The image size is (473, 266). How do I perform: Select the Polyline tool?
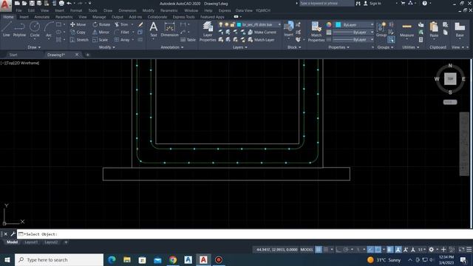tap(19, 30)
